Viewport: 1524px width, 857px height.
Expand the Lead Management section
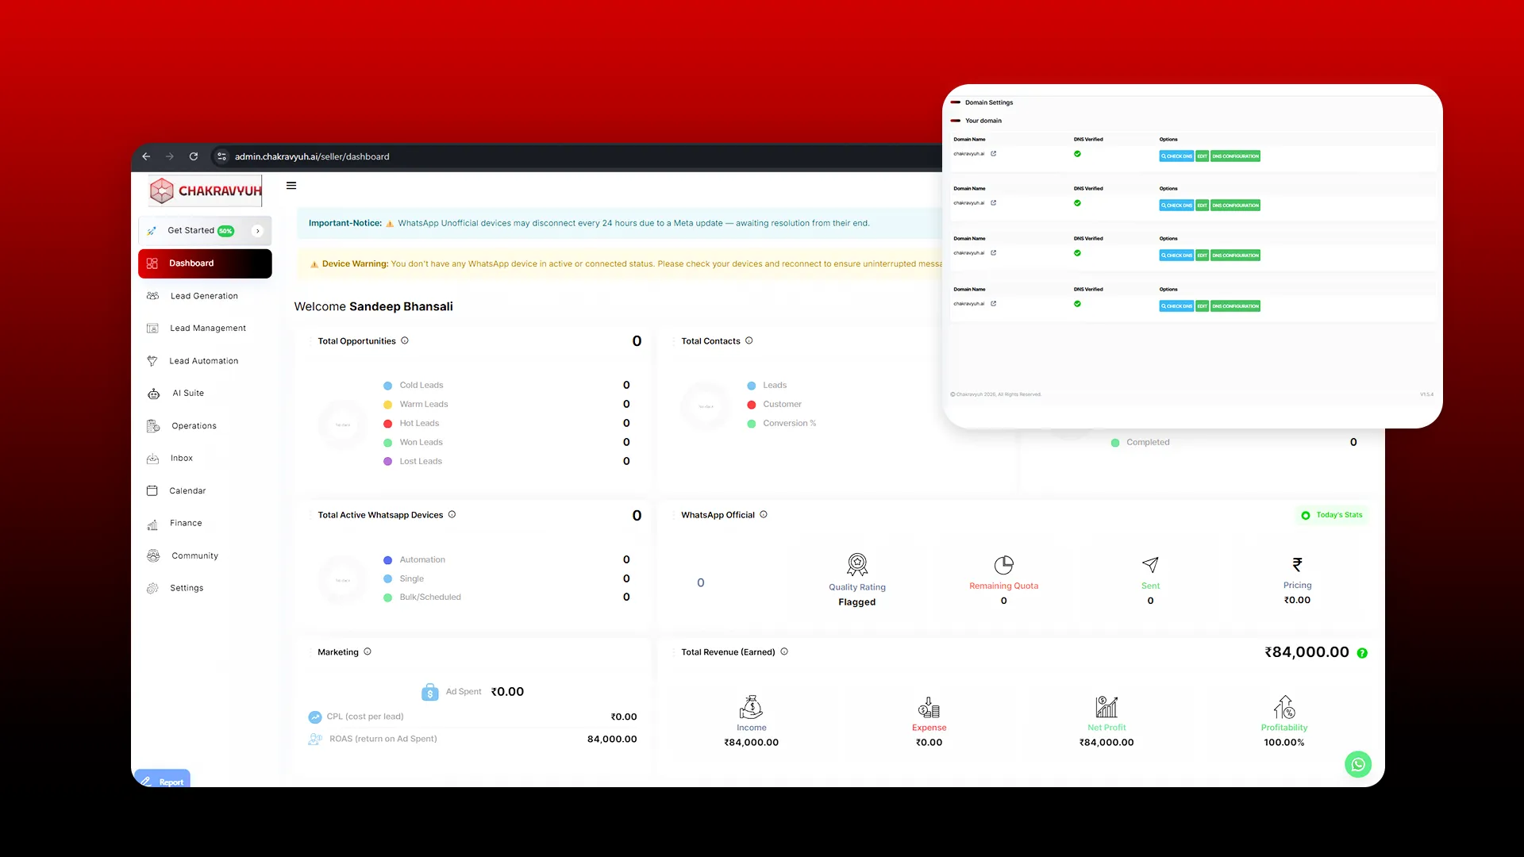click(x=208, y=329)
